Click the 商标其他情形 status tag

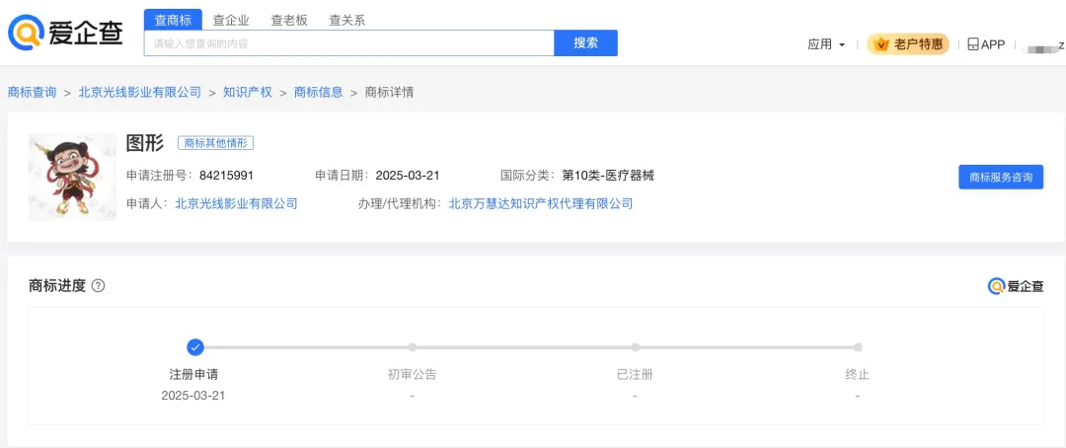pos(215,143)
